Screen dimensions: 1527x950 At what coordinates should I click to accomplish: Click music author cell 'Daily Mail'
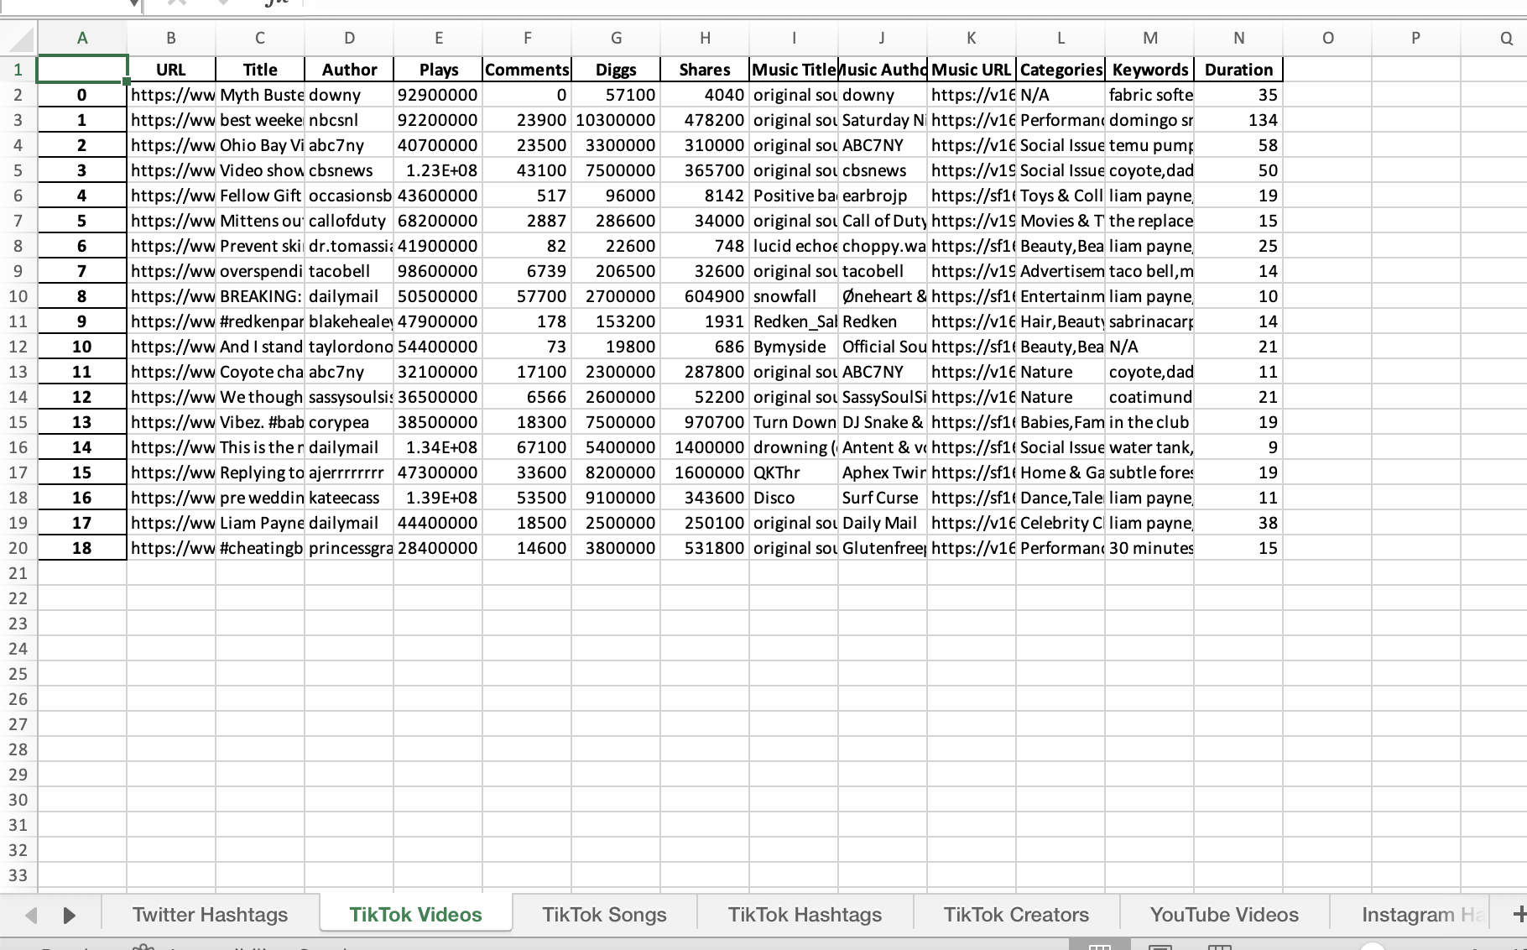point(883,523)
